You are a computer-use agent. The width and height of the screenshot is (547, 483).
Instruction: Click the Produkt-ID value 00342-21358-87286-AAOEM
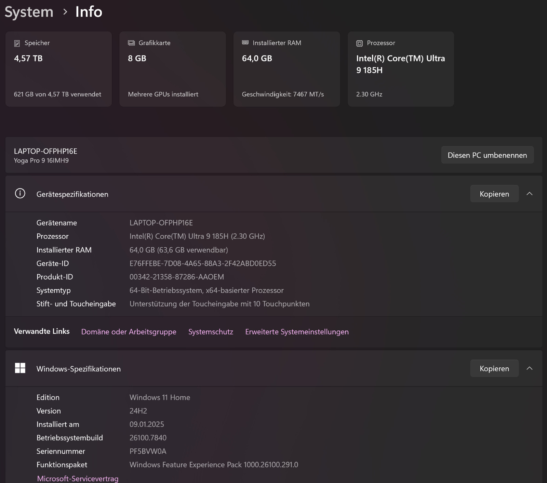(x=177, y=277)
